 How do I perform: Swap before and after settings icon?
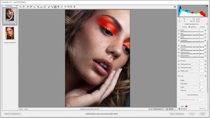(x=170, y=109)
